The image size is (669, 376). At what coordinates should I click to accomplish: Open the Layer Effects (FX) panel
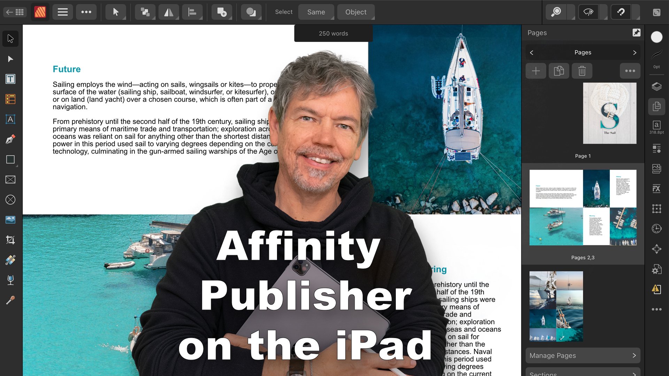point(656,189)
